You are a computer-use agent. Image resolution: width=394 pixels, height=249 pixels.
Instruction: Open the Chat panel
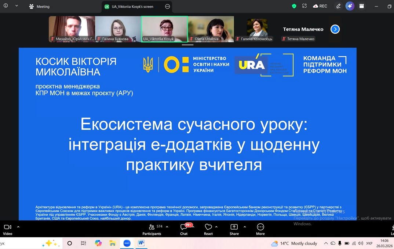tap(184, 229)
